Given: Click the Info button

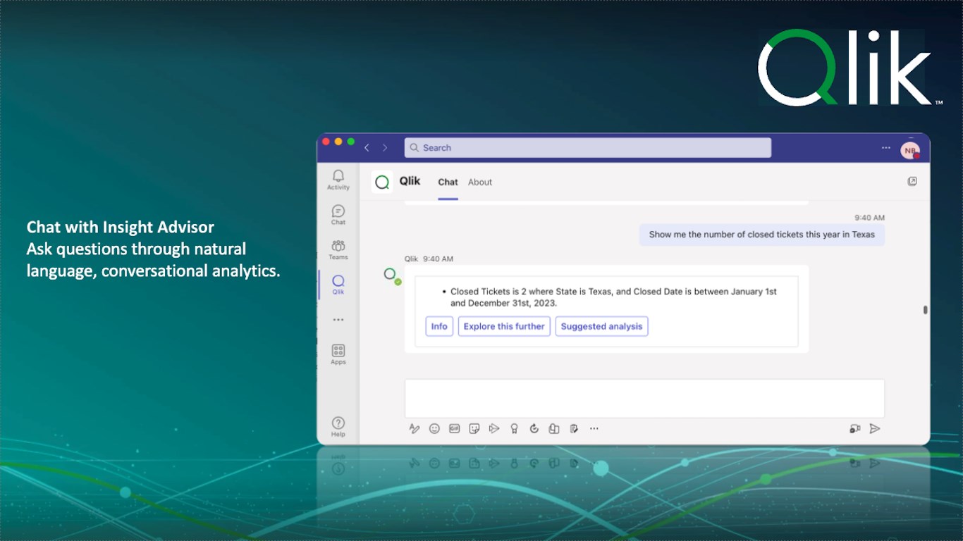Looking at the screenshot, I should coord(439,326).
